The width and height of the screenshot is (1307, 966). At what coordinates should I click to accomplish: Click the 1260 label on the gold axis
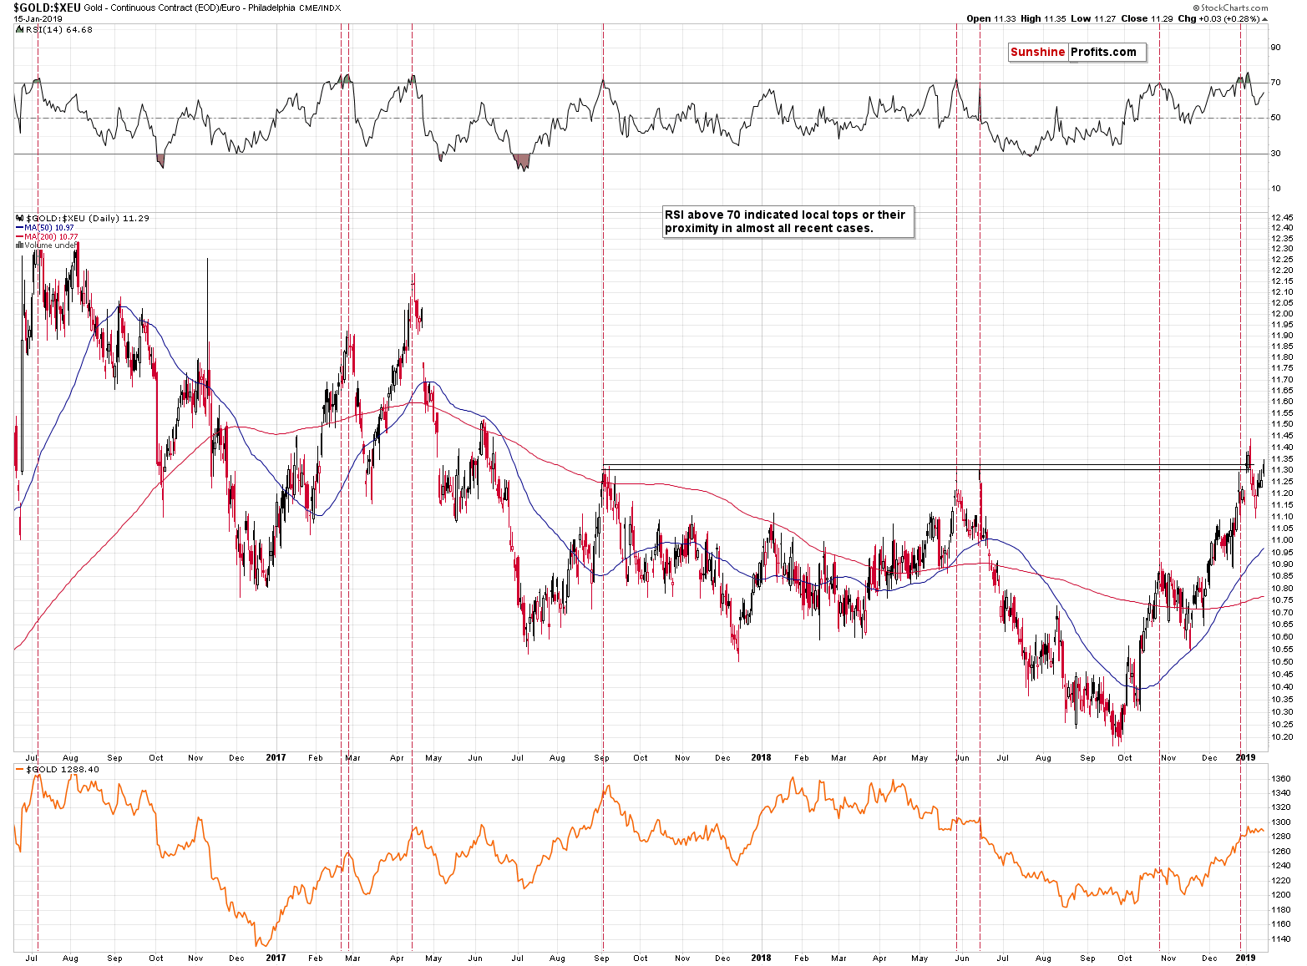(1281, 852)
